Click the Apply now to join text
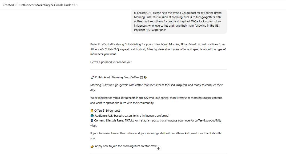 [x=126, y=146]
